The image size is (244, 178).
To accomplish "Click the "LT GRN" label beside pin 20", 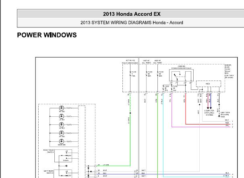I will (x=106, y=165).
